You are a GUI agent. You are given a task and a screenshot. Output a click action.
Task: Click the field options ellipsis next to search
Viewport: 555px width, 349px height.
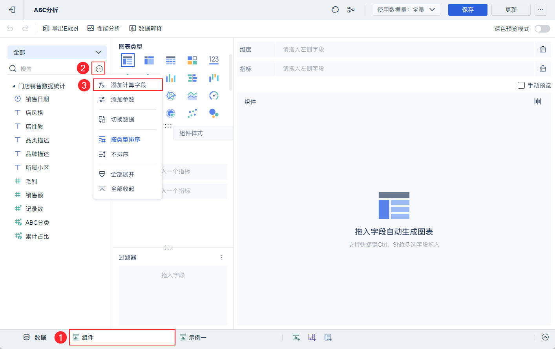[x=99, y=69]
